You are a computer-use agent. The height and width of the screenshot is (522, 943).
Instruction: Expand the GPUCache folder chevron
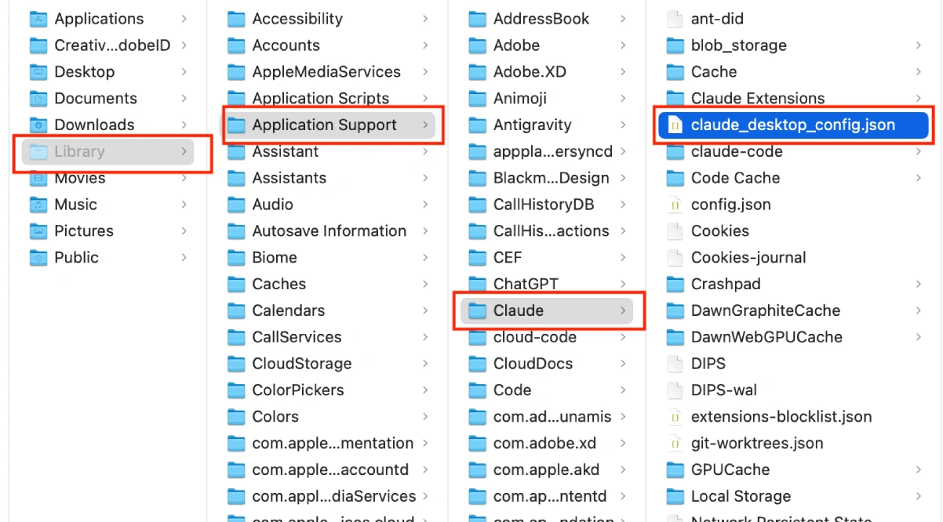click(x=918, y=469)
